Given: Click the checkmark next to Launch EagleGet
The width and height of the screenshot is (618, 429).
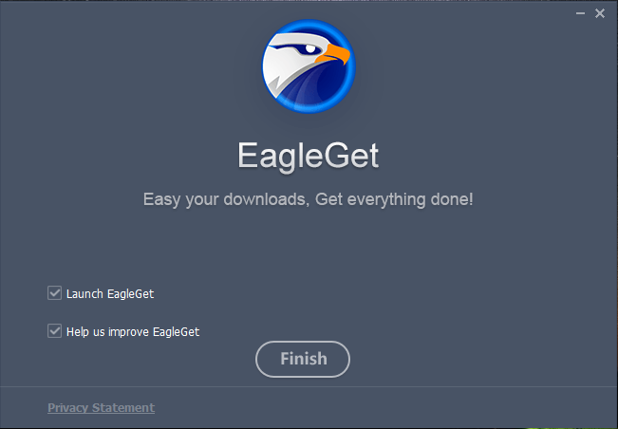Looking at the screenshot, I should pyautogui.click(x=54, y=293).
